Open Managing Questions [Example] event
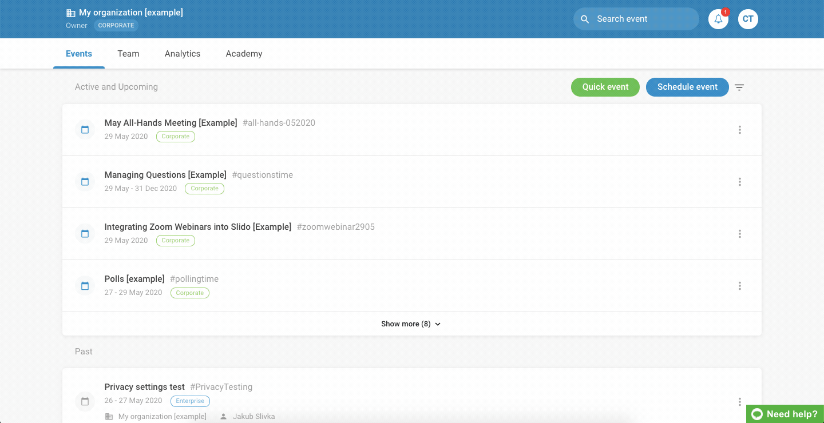This screenshot has height=423, width=824. tap(165, 175)
